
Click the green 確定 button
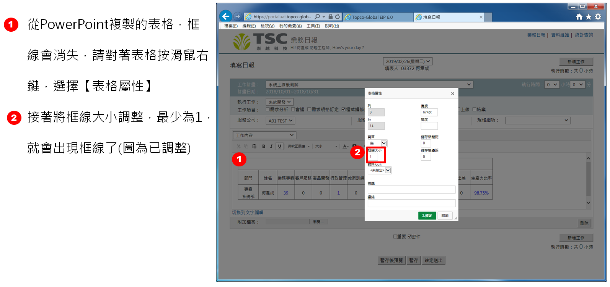(x=427, y=216)
